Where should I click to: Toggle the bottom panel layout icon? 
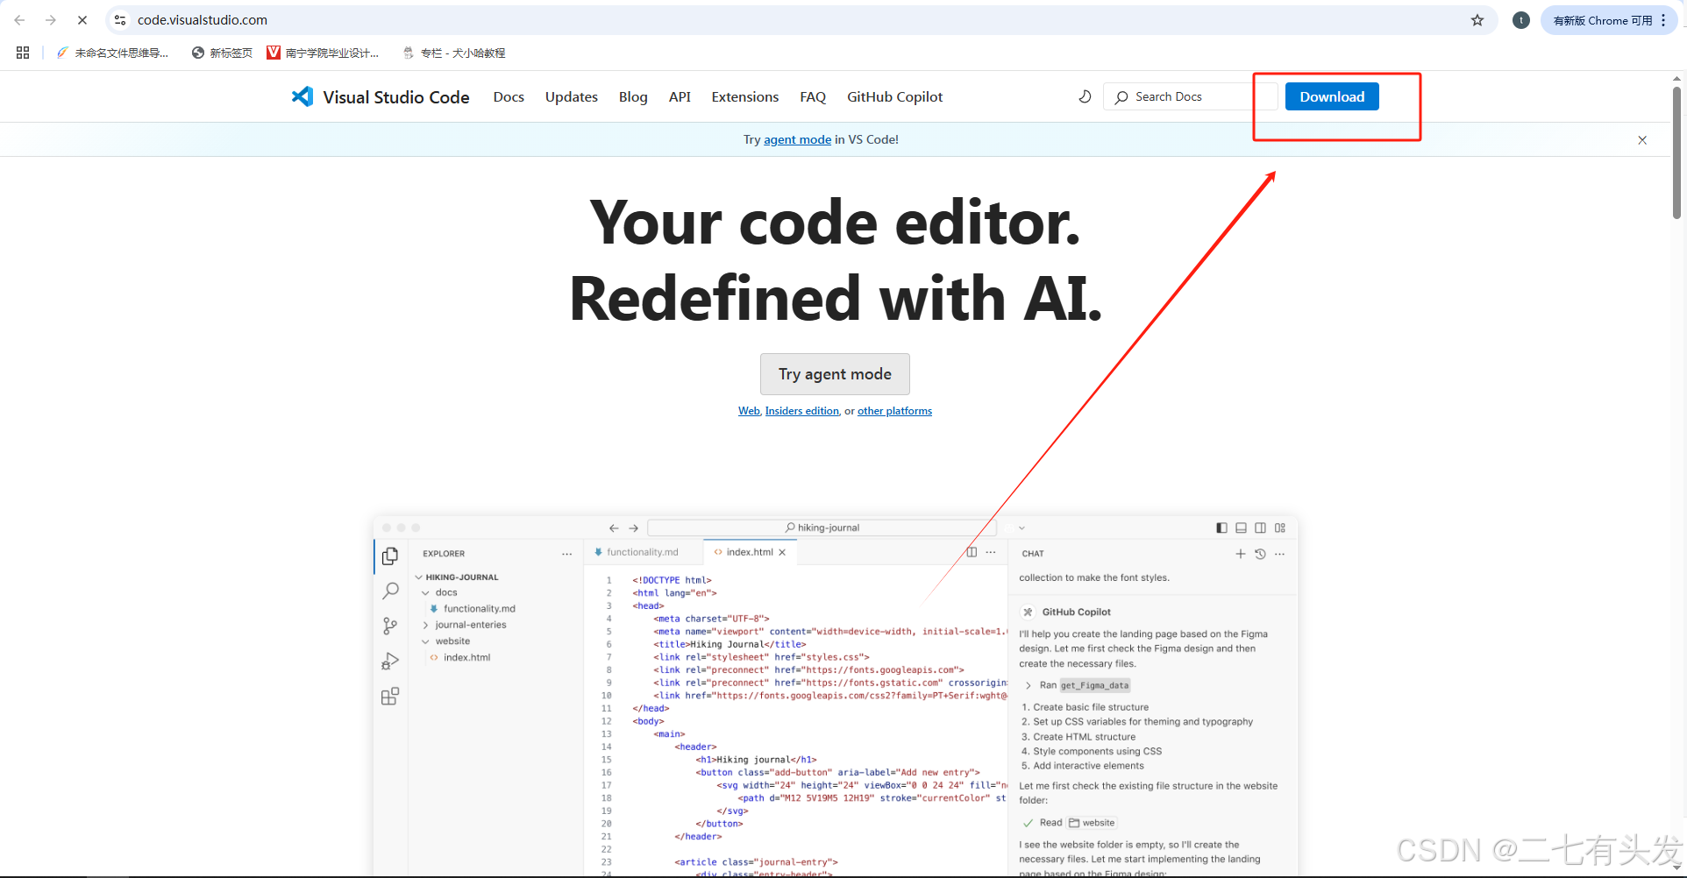(x=1241, y=528)
